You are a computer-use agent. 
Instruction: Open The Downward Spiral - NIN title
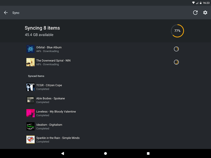point(53,61)
